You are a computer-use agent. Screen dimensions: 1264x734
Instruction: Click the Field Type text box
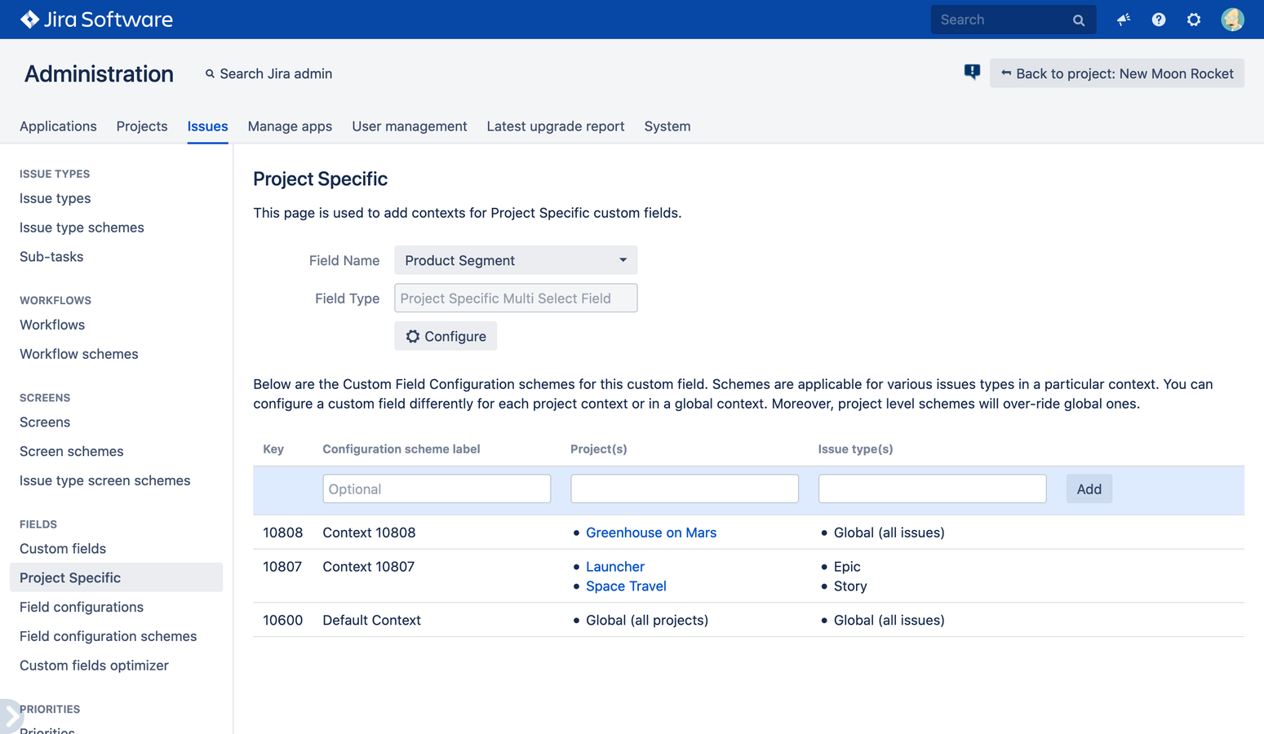[x=516, y=298]
